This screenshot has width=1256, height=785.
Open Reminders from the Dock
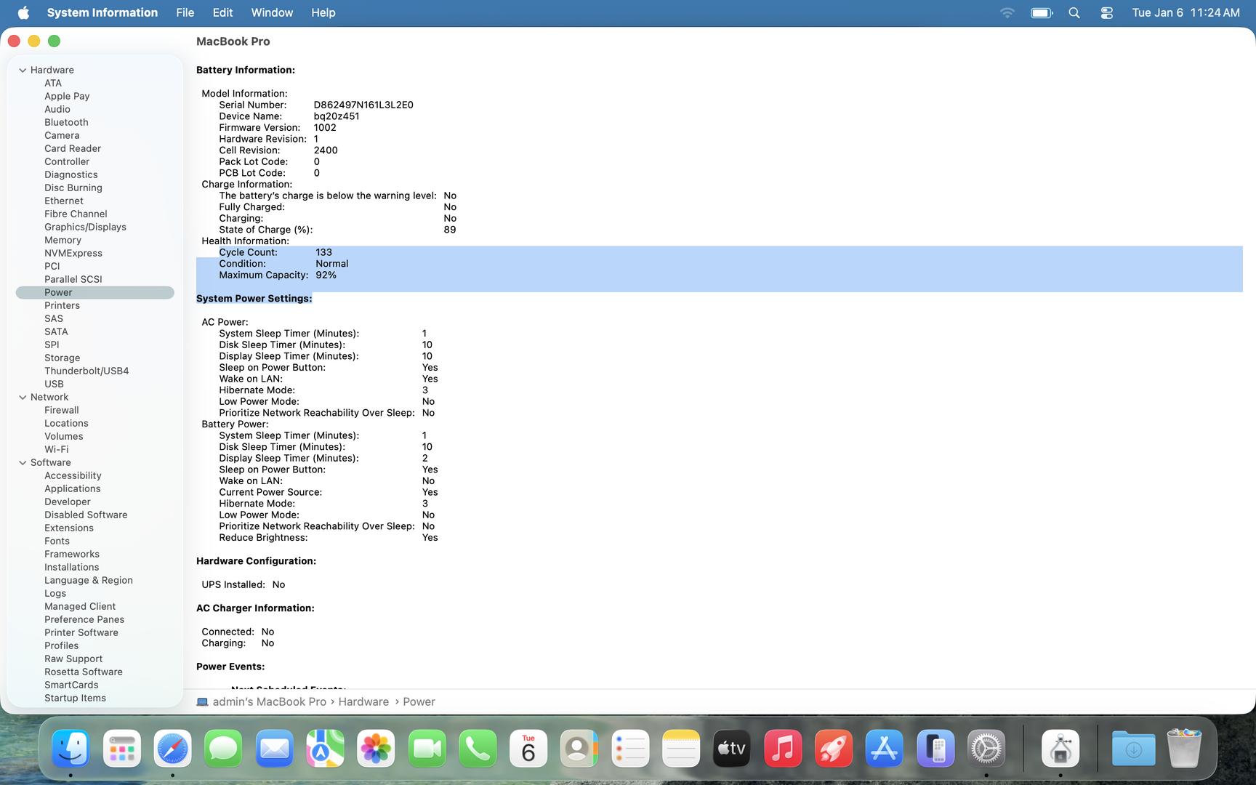[x=630, y=748]
